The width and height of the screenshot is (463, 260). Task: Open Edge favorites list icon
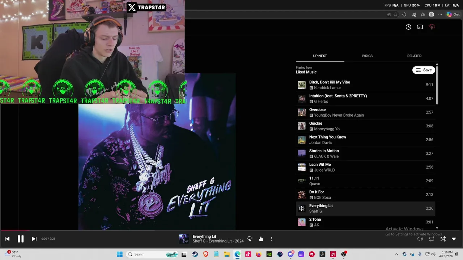[x=422, y=14]
